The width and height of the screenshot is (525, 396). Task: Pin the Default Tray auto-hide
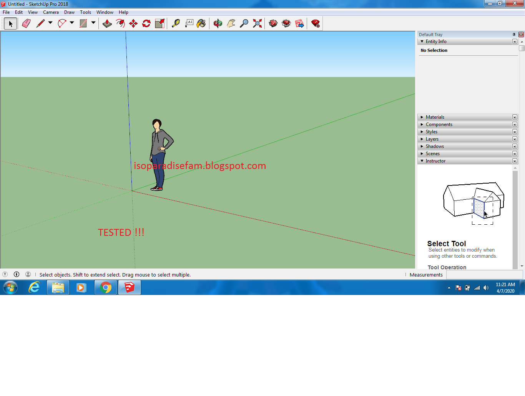click(x=514, y=35)
